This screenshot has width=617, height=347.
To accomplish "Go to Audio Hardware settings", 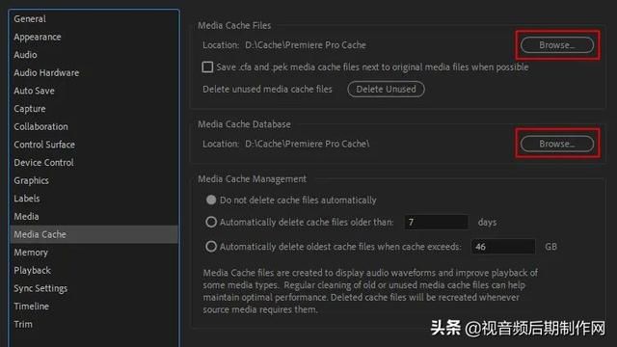I will point(46,73).
